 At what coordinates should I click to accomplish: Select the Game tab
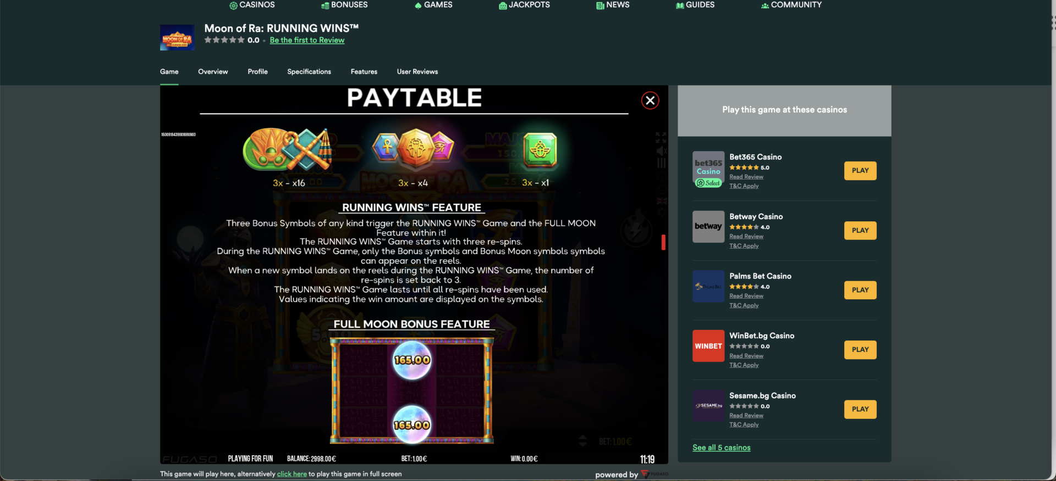[169, 72]
